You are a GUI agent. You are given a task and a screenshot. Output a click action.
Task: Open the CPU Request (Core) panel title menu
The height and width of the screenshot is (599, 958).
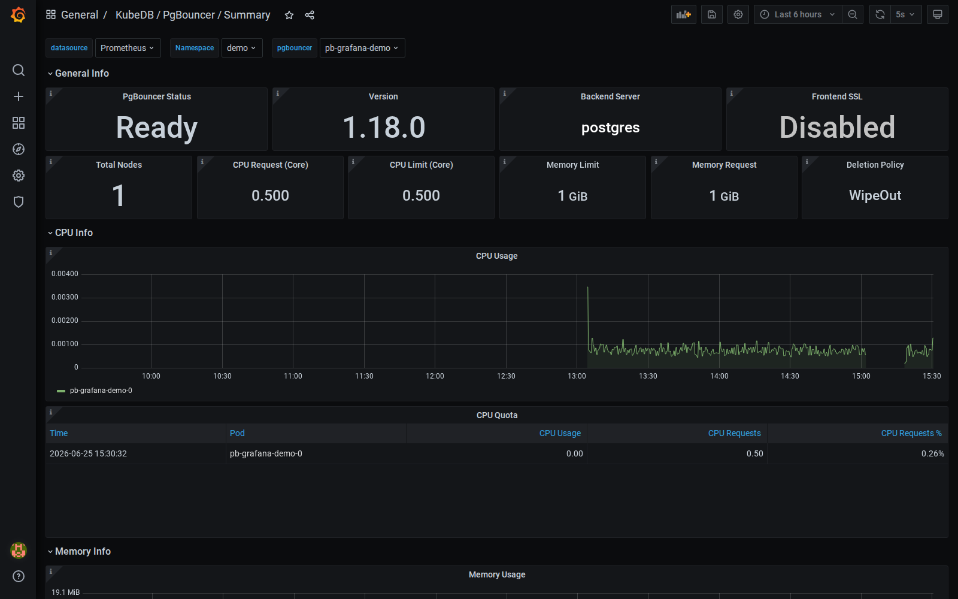point(270,165)
